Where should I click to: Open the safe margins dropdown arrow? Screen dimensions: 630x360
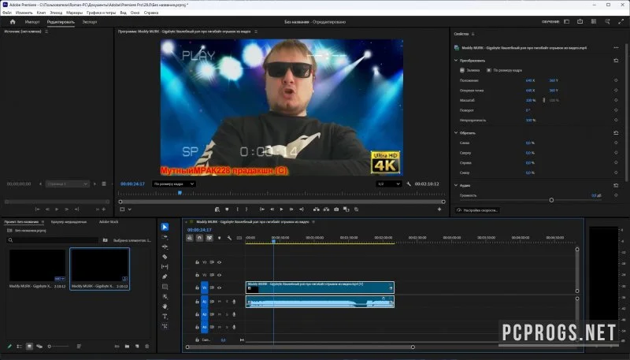[x=129, y=210]
